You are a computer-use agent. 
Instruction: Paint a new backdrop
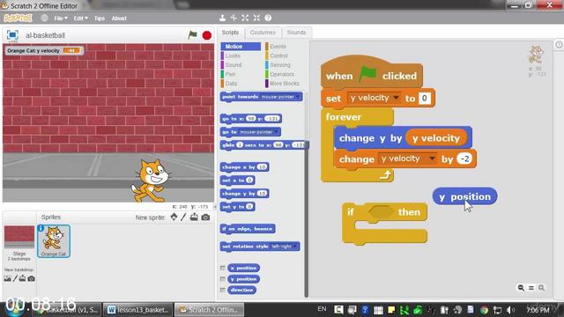(x=15, y=278)
